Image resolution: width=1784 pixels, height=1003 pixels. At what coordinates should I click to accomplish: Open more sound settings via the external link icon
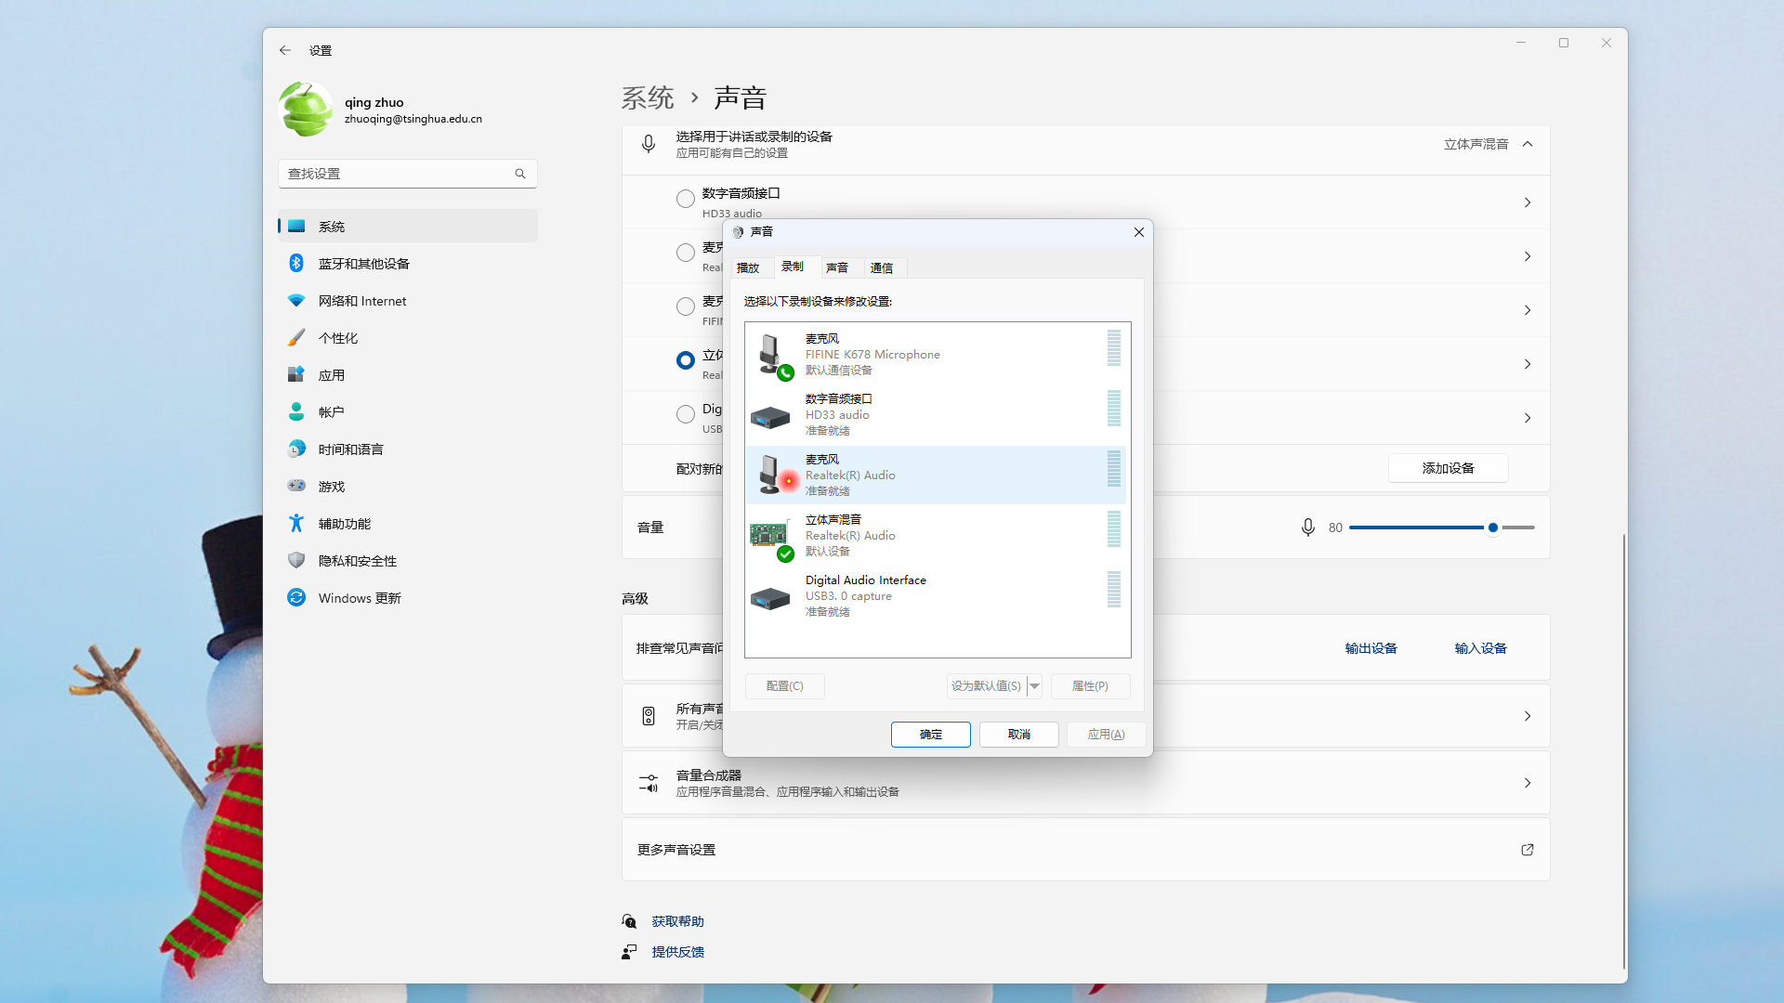pyautogui.click(x=1527, y=850)
